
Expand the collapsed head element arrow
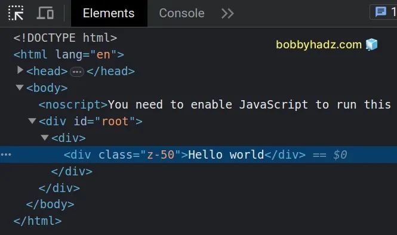point(20,70)
